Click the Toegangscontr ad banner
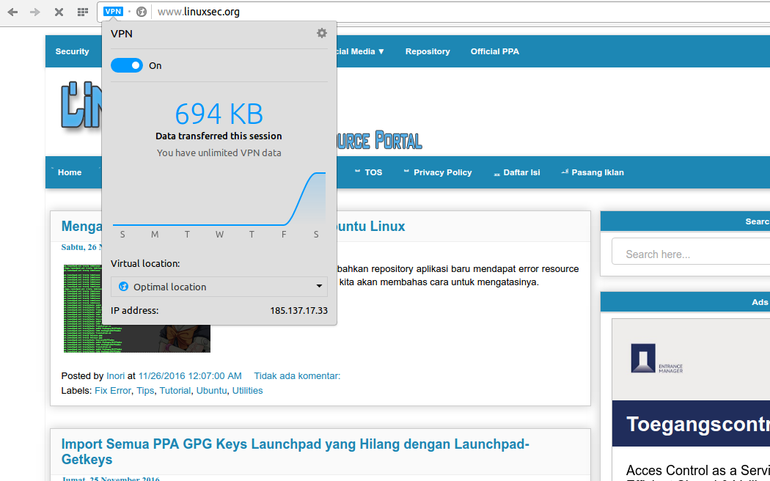Screen dimensions: 770x481 [x=691, y=424]
